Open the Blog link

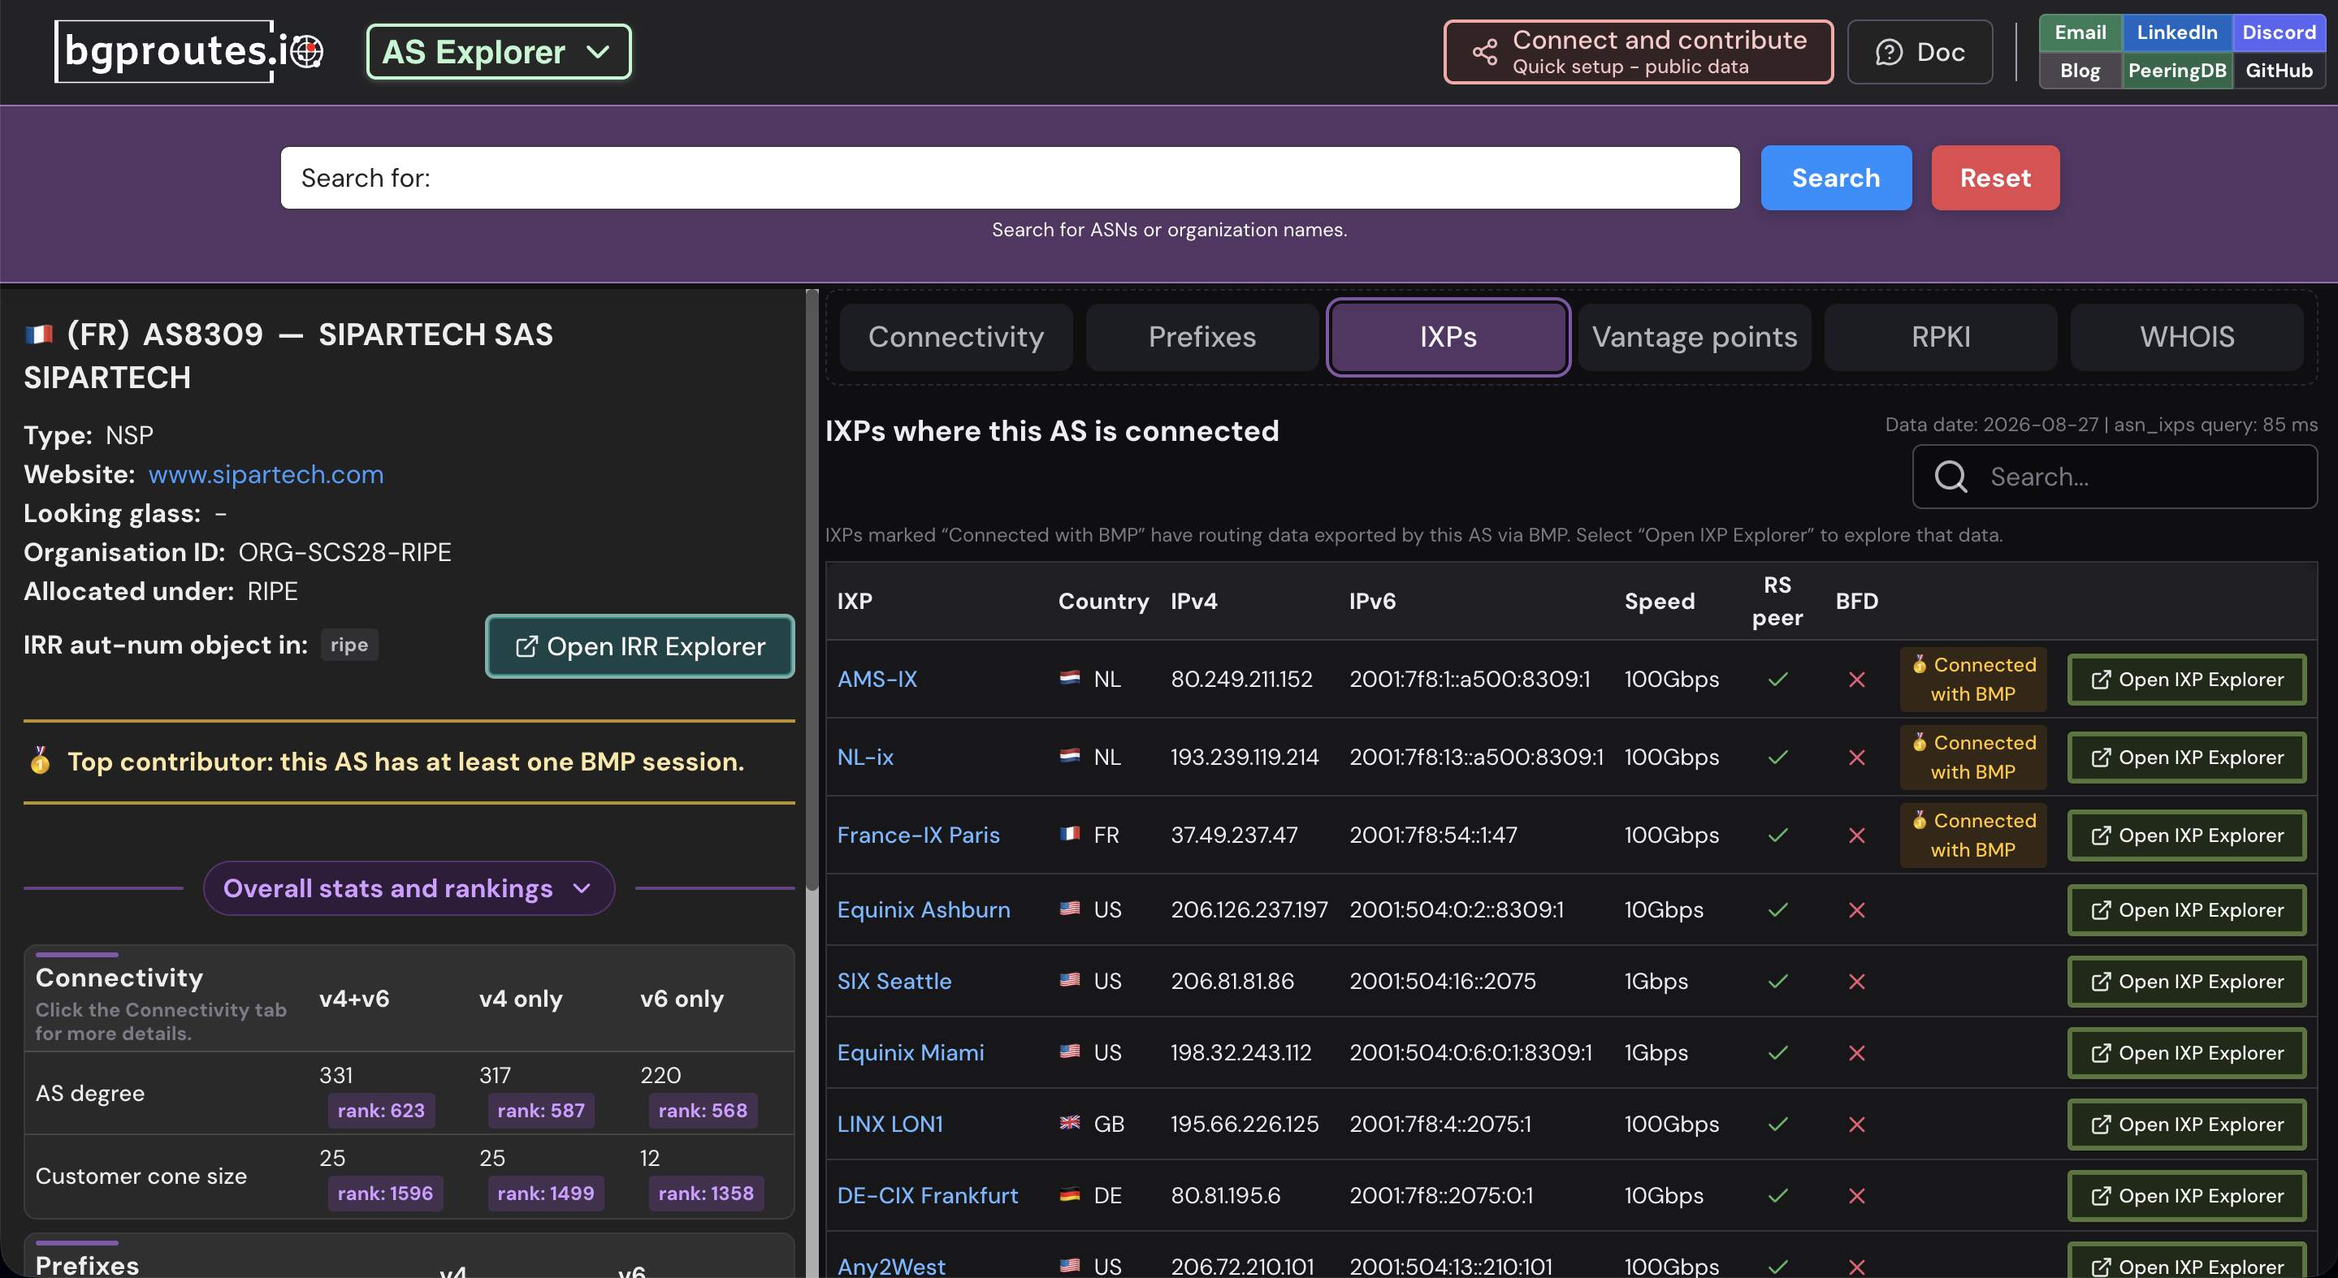click(2080, 70)
